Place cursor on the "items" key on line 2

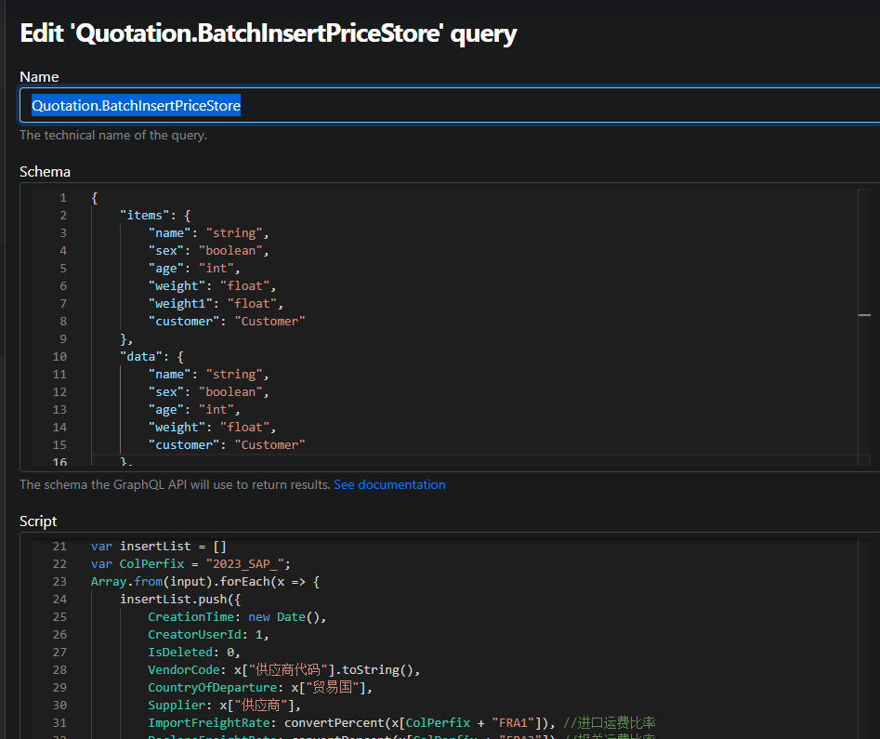145,215
